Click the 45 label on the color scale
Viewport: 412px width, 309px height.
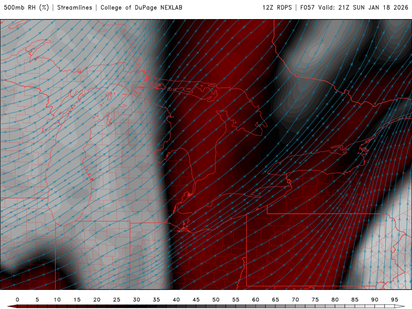pyautogui.click(x=196, y=300)
